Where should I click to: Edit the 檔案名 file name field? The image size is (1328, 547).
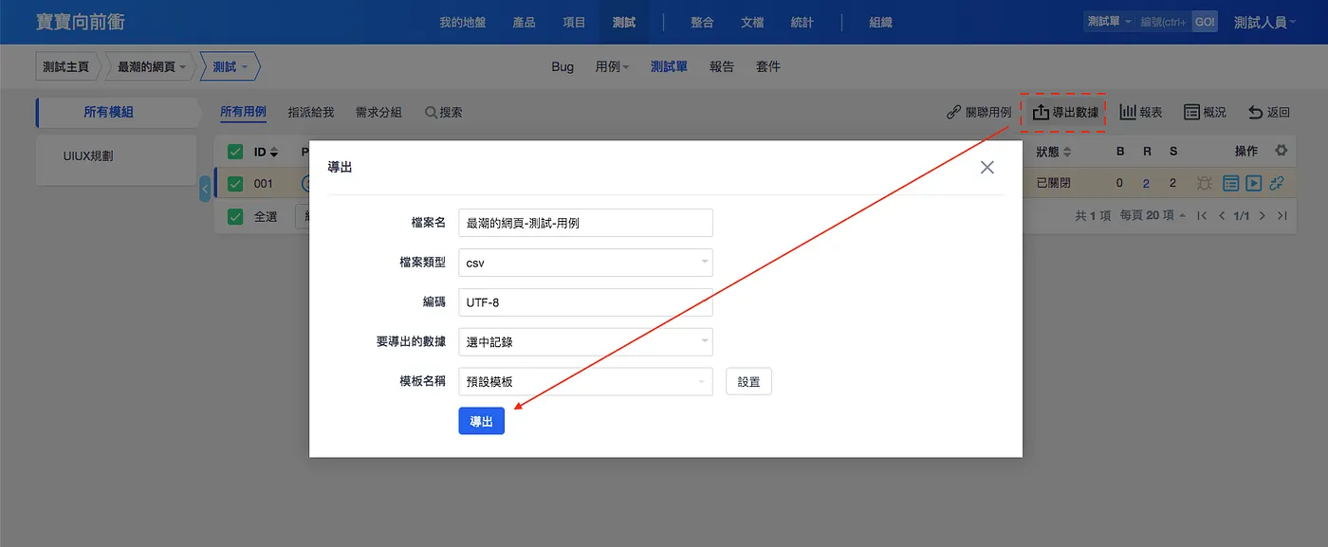tap(585, 223)
